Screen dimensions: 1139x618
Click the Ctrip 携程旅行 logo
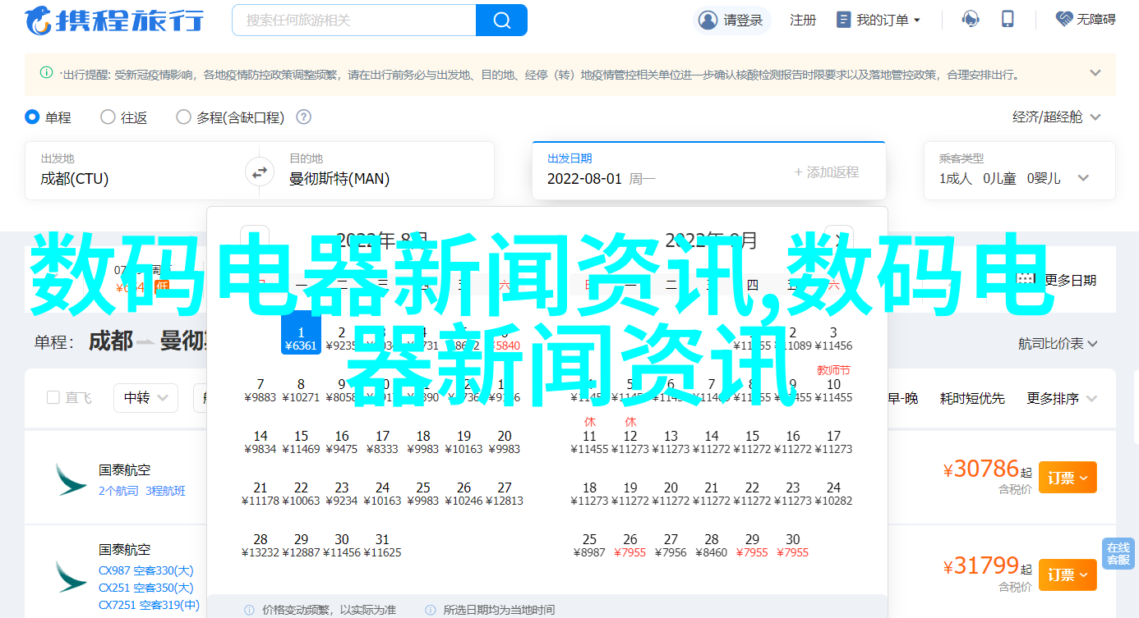(113, 20)
